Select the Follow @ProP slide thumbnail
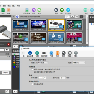The height and width of the screenshot is (94, 94). tap(56, 38)
